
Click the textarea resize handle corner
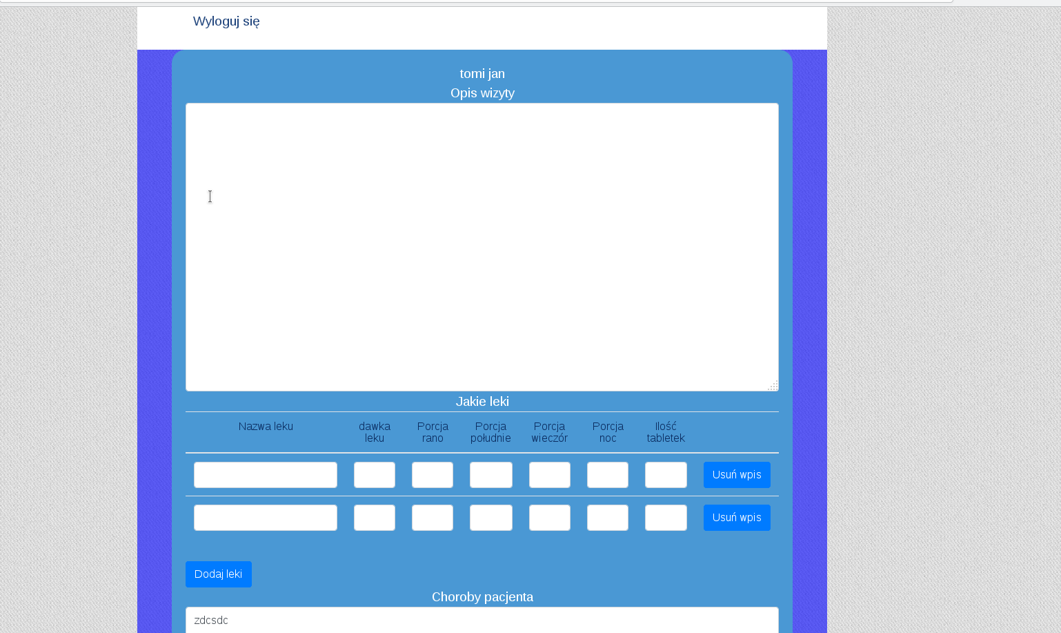pos(773,385)
